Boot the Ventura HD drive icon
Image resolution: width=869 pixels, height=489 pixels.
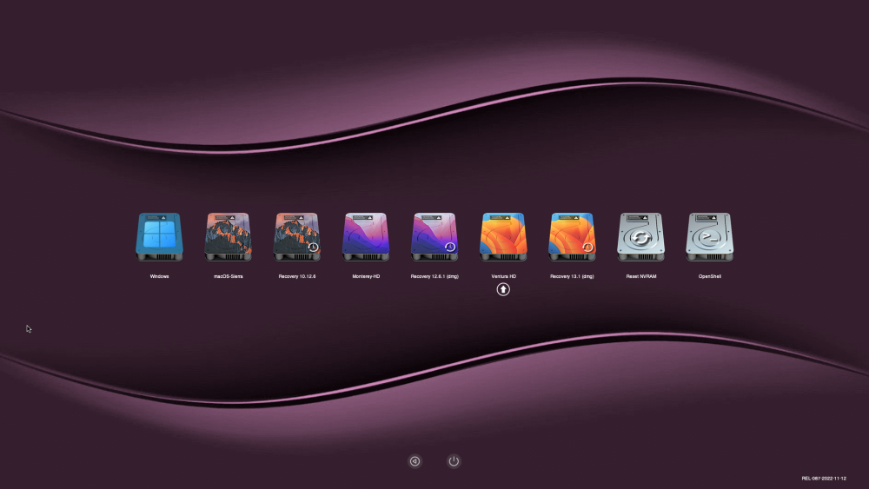click(503, 237)
